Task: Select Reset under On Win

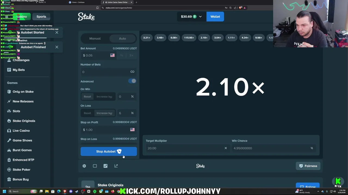Action: (x=87, y=96)
